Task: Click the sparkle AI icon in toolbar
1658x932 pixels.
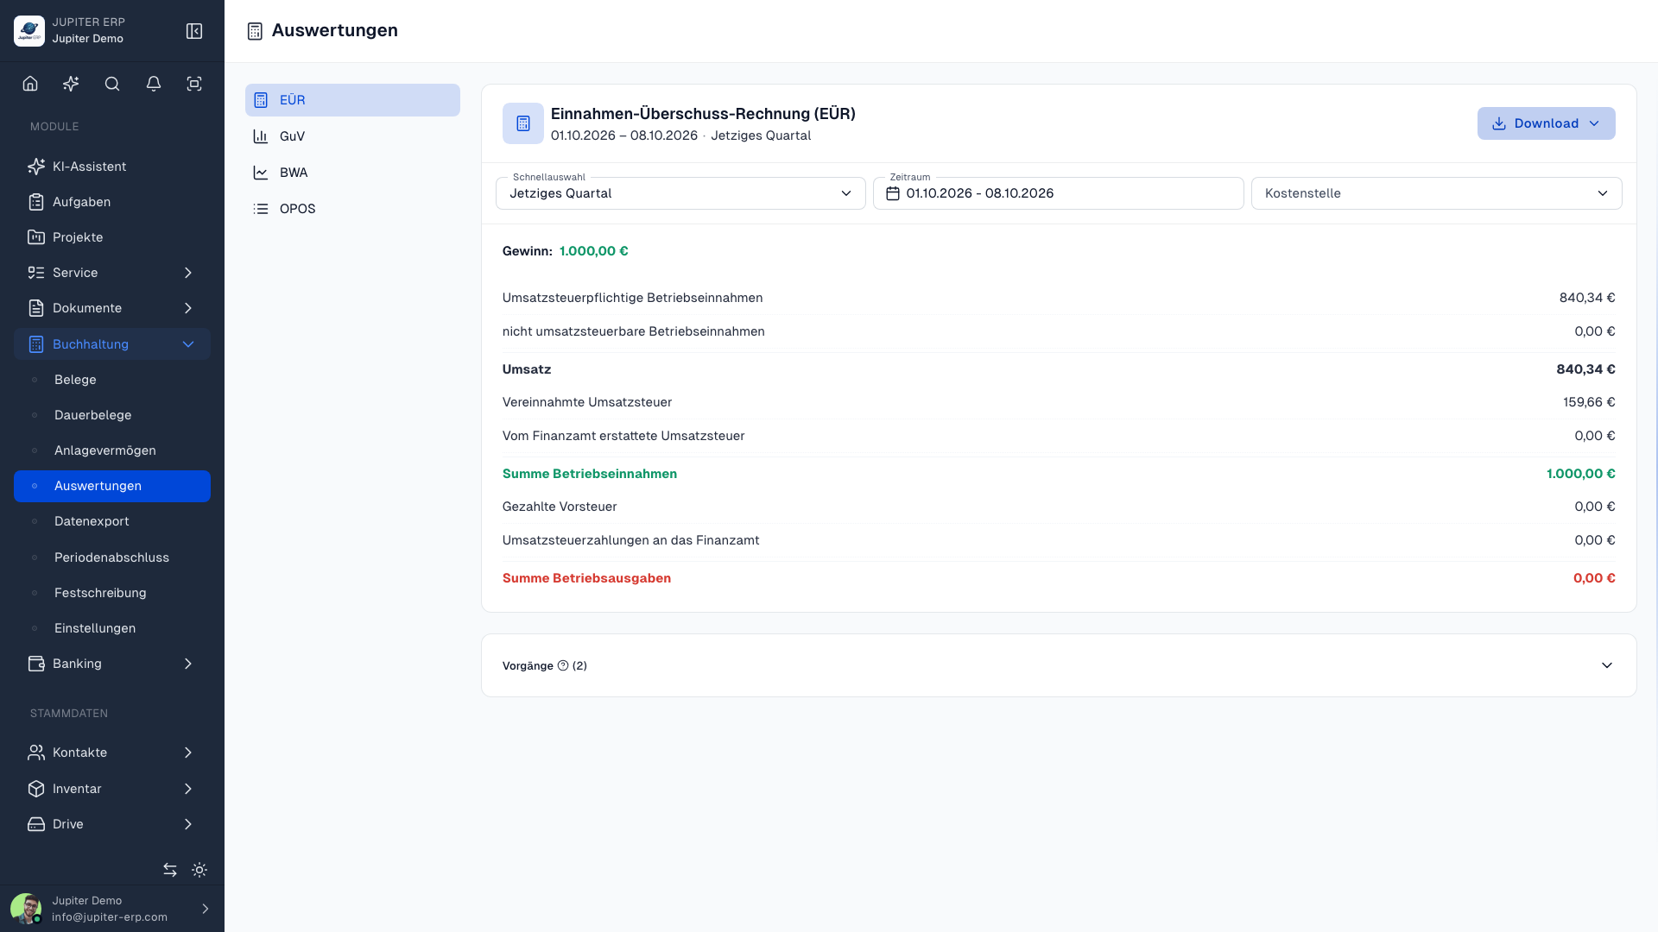Action: tap(71, 84)
